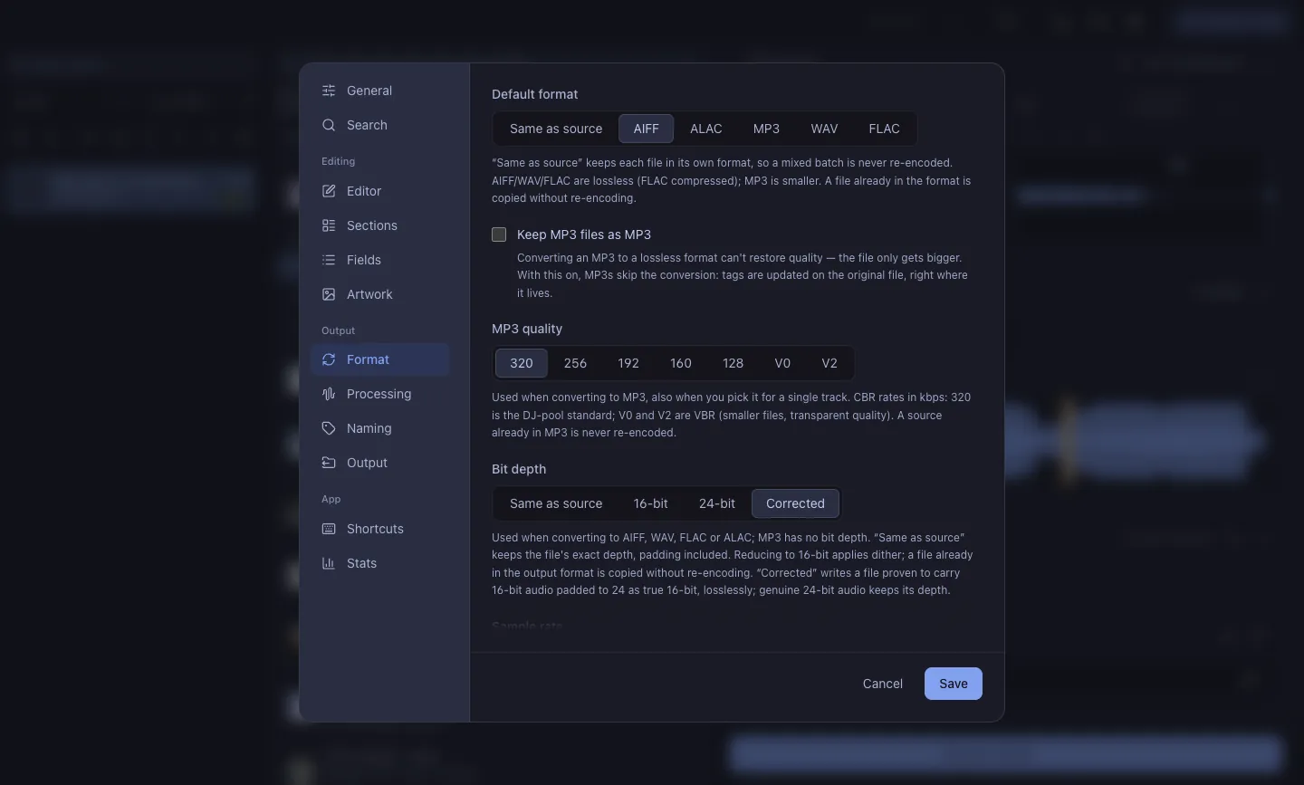This screenshot has height=785, width=1304.
Task: Set bit depth to 16-bit
Action: 651,503
